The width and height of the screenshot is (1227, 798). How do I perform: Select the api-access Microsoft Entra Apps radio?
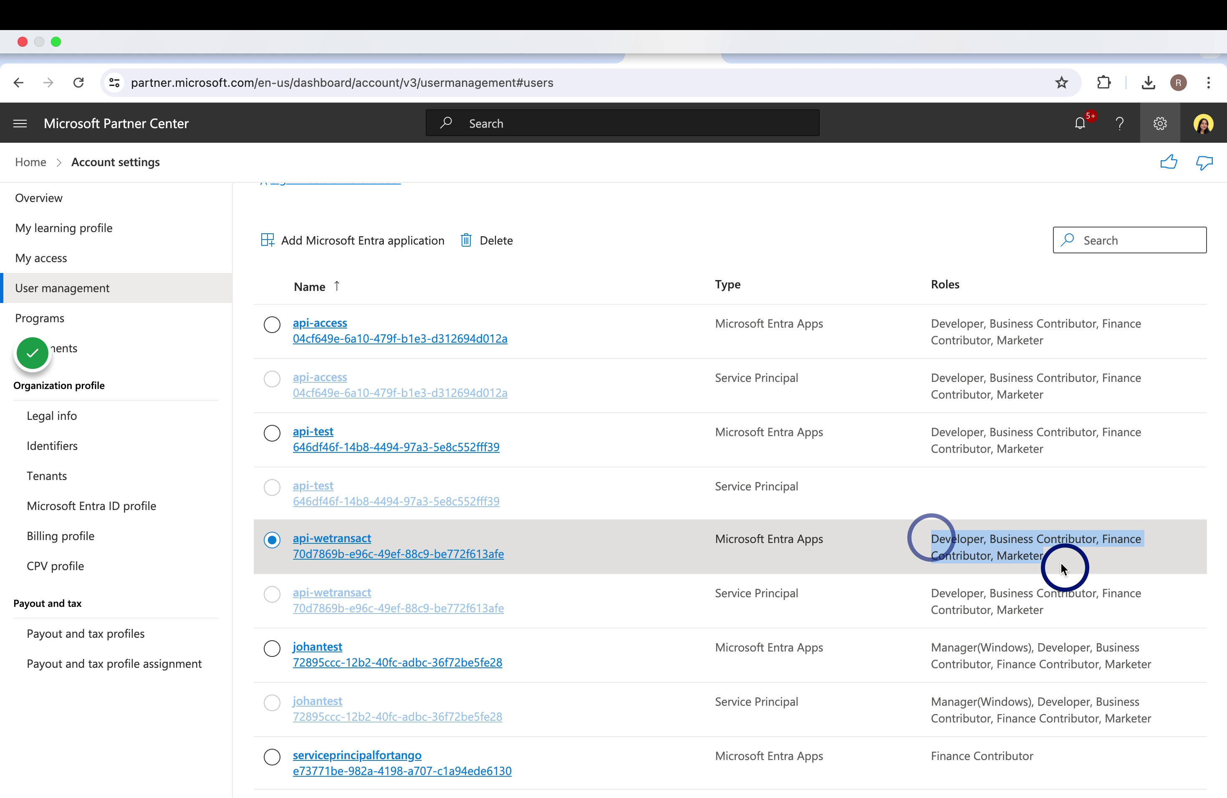(272, 325)
